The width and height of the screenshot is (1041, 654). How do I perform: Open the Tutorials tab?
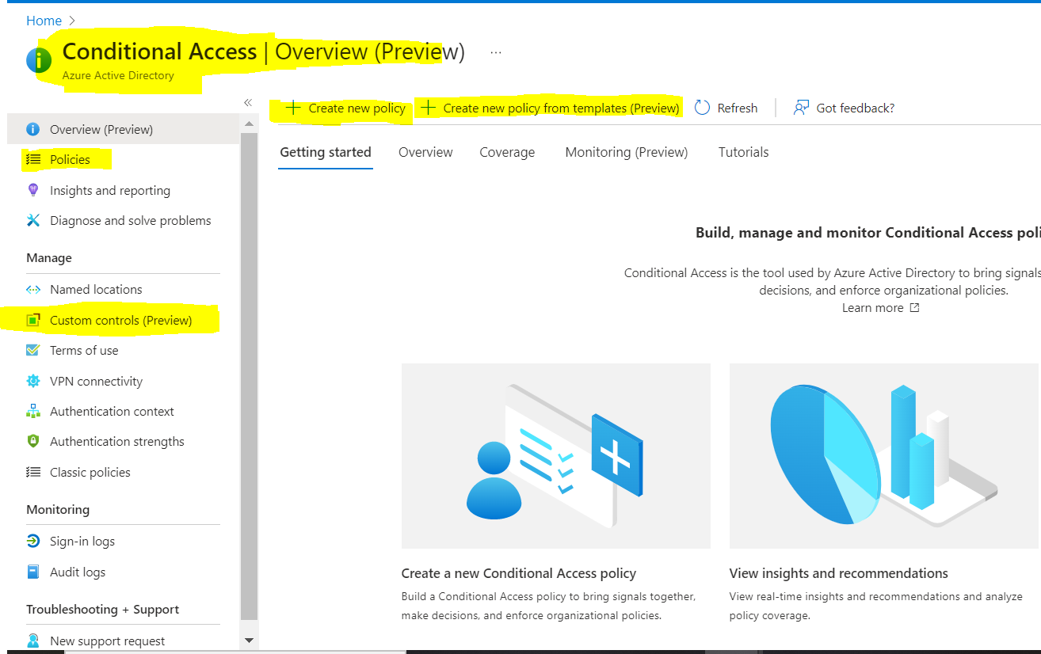[743, 152]
